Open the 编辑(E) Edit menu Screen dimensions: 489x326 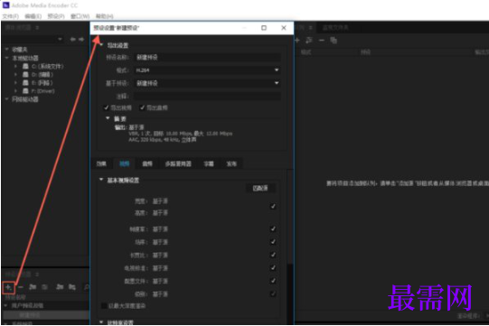click(33, 16)
